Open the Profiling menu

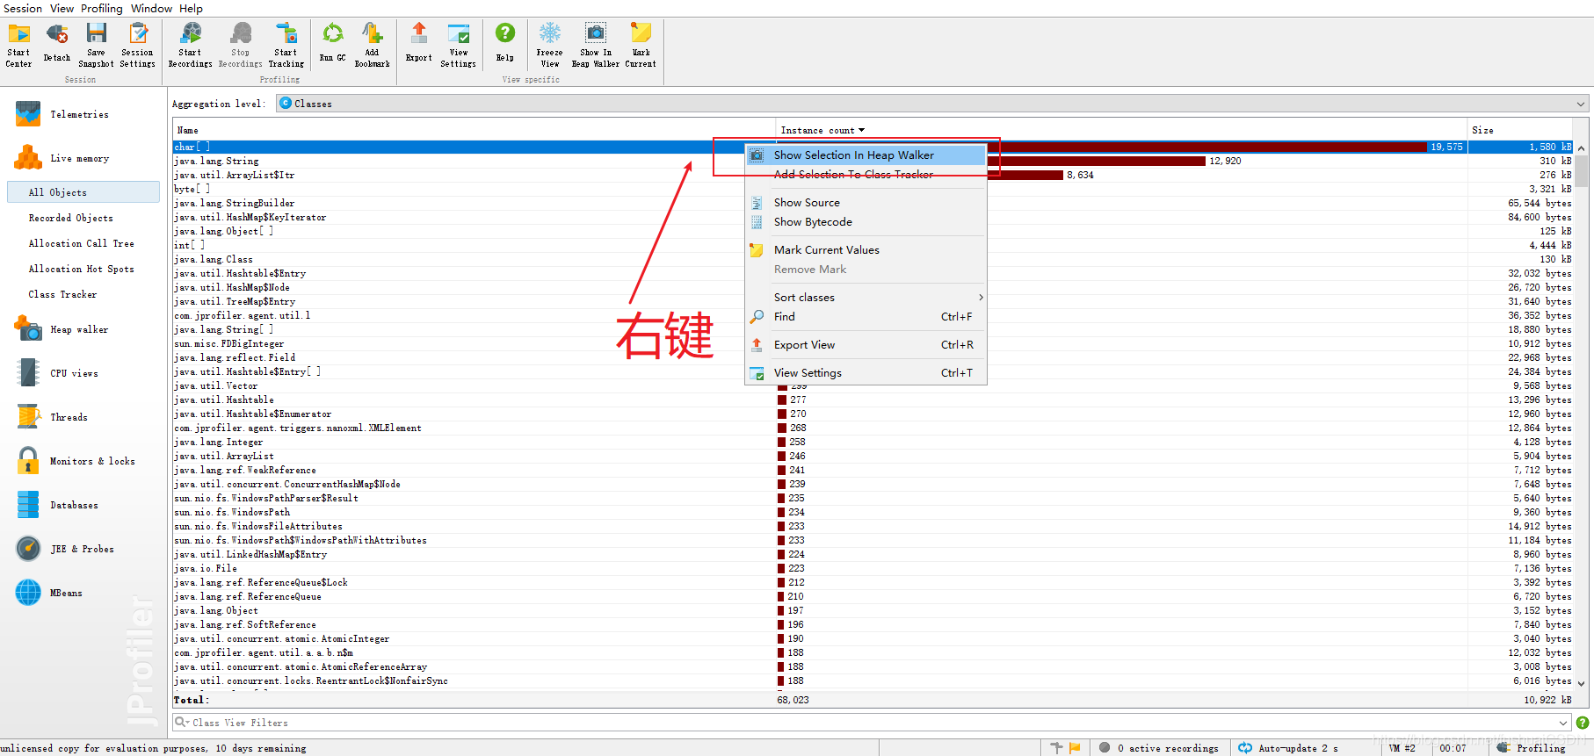point(102,8)
